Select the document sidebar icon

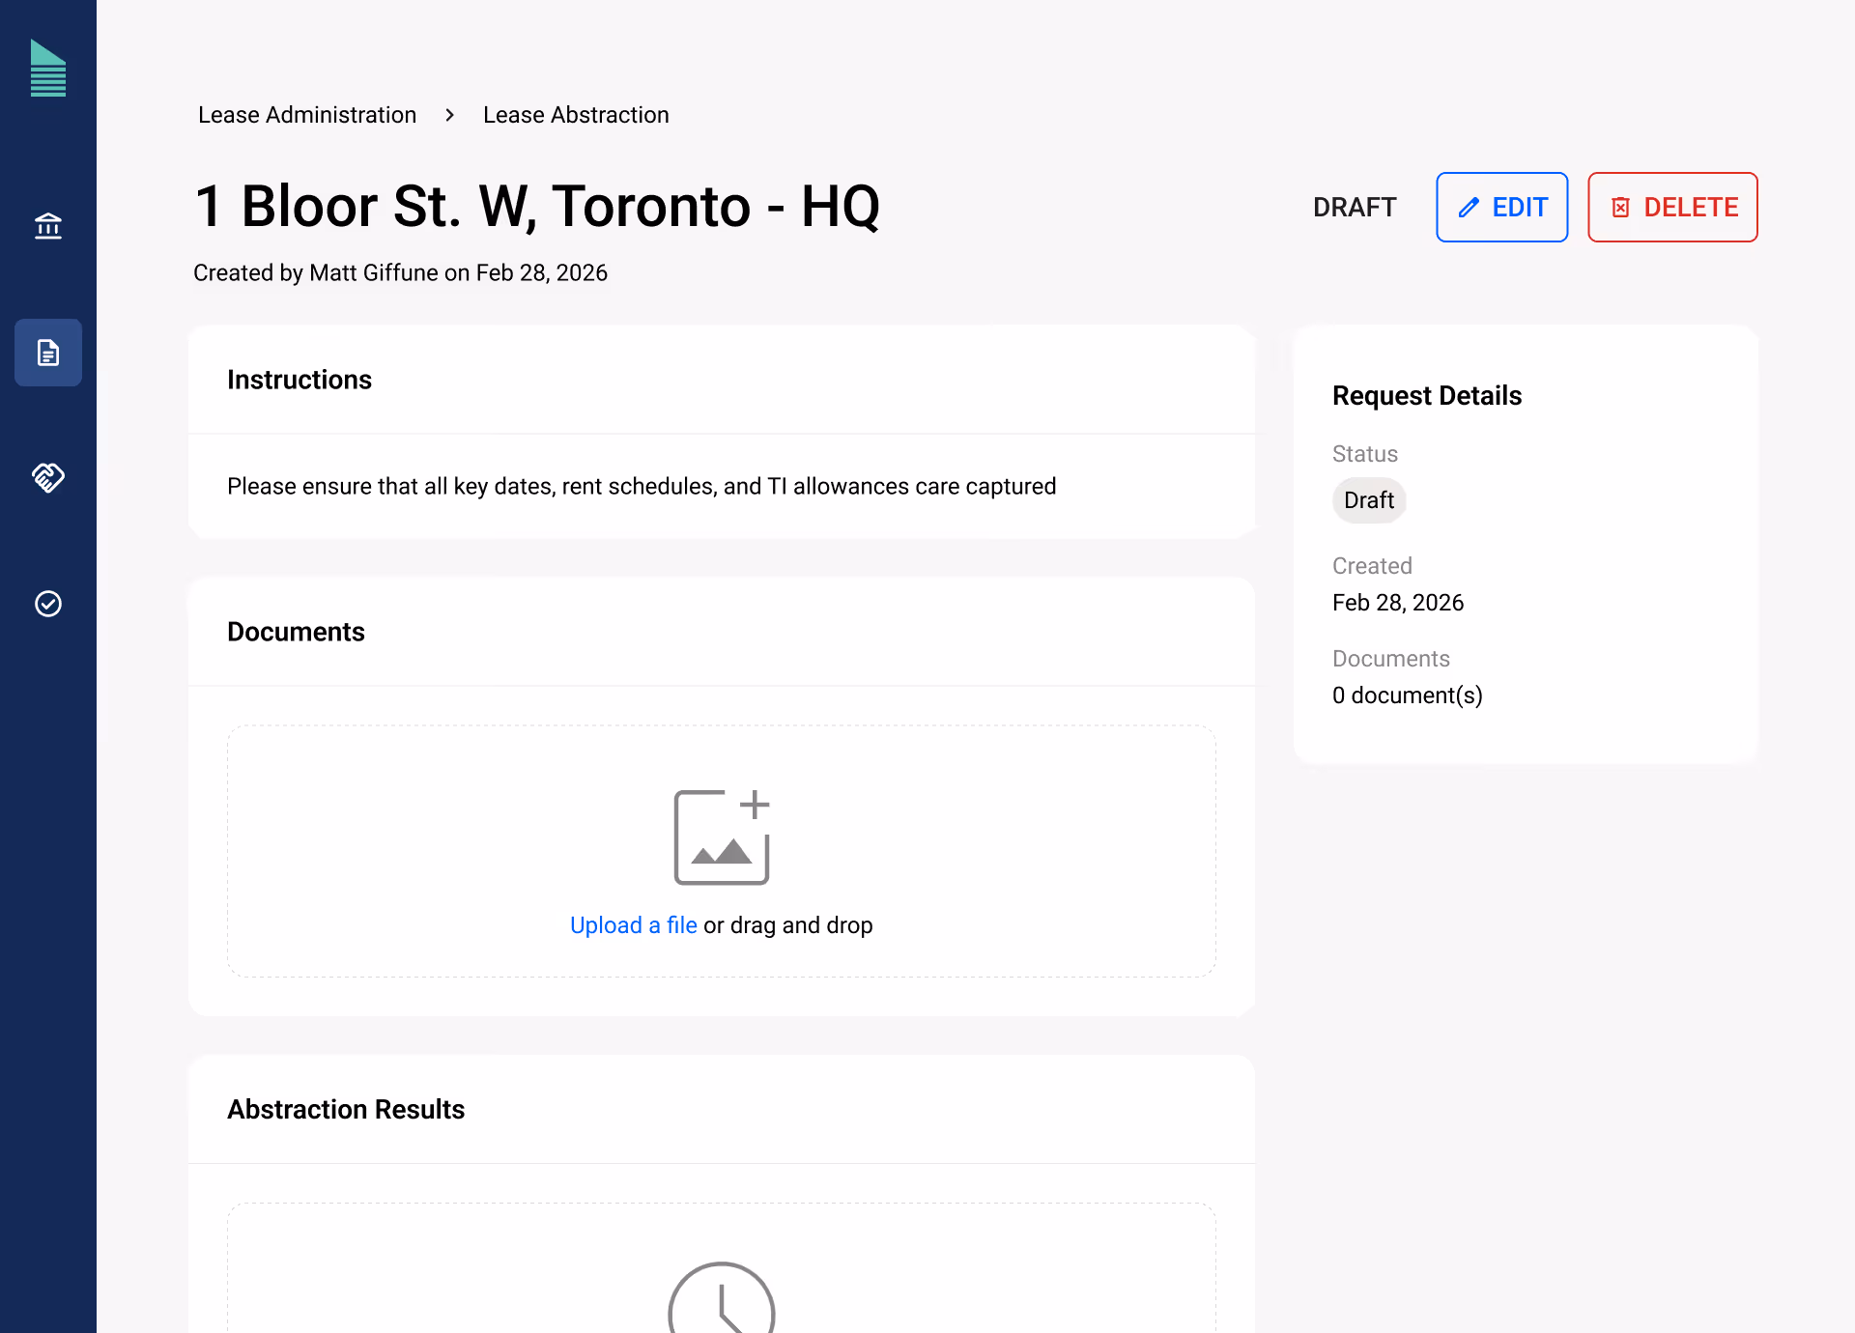click(x=48, y=353)
